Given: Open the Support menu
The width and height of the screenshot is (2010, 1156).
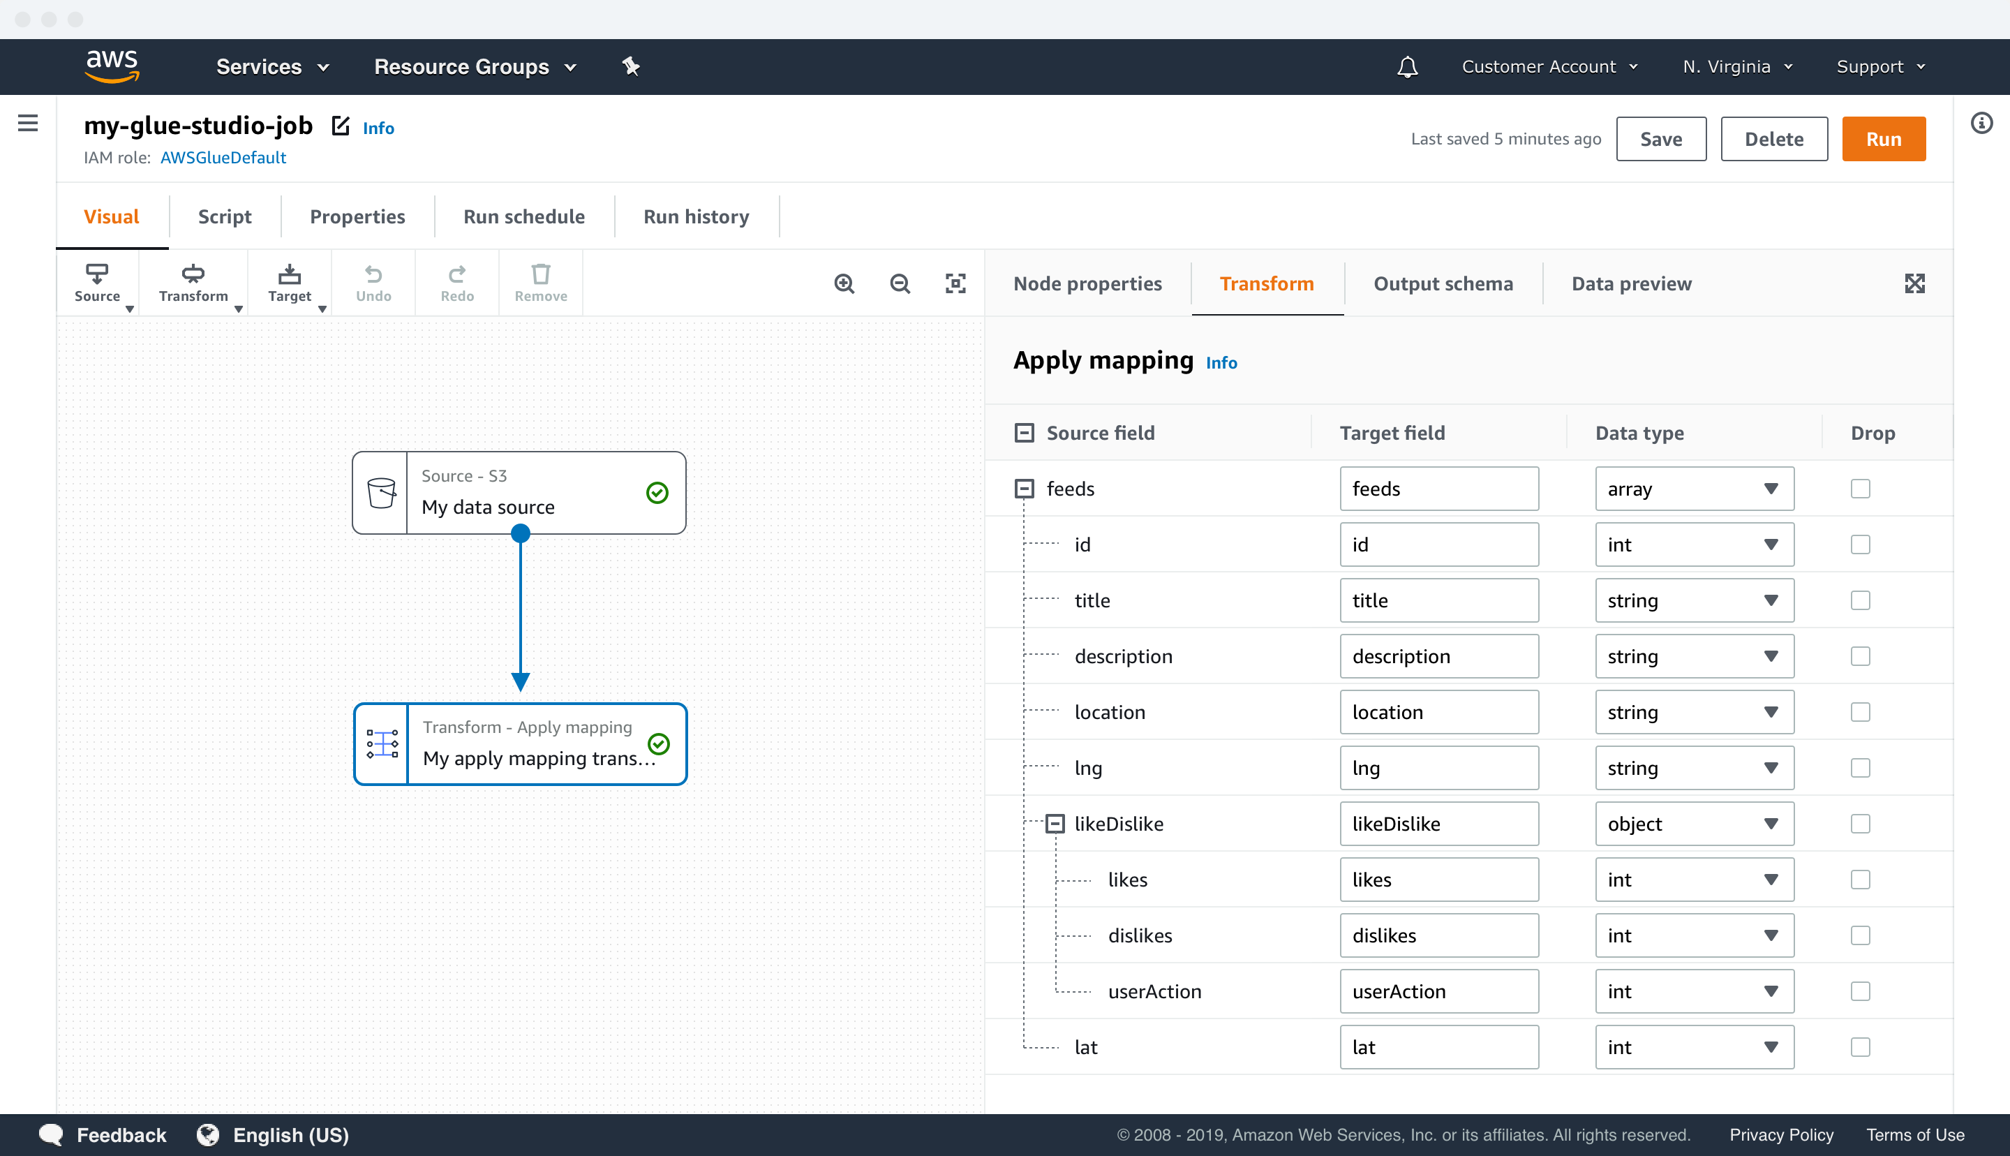Looking at the screenshot, I should click(1881, 67).
